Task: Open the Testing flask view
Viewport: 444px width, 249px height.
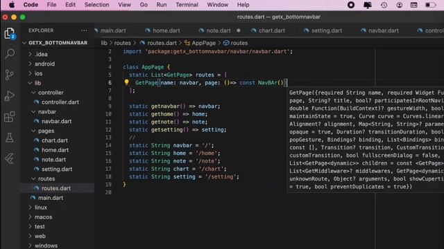Action: (x=10, y=138)
